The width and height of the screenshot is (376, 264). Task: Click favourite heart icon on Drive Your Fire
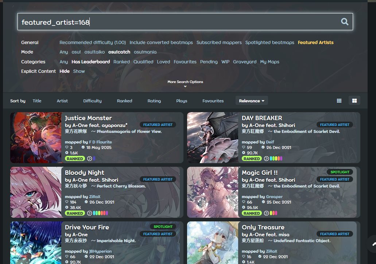pyautogui.click(x=67, y=257)
